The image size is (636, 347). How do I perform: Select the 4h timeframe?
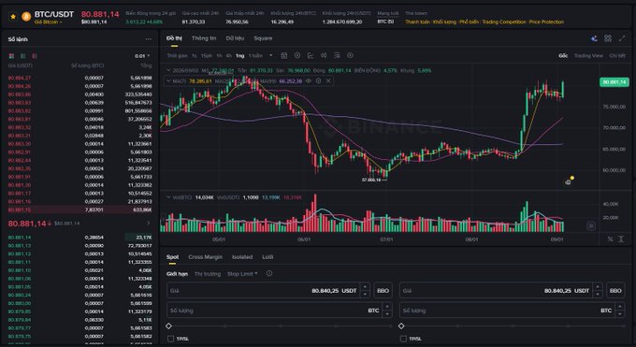(x=229, y=55)
